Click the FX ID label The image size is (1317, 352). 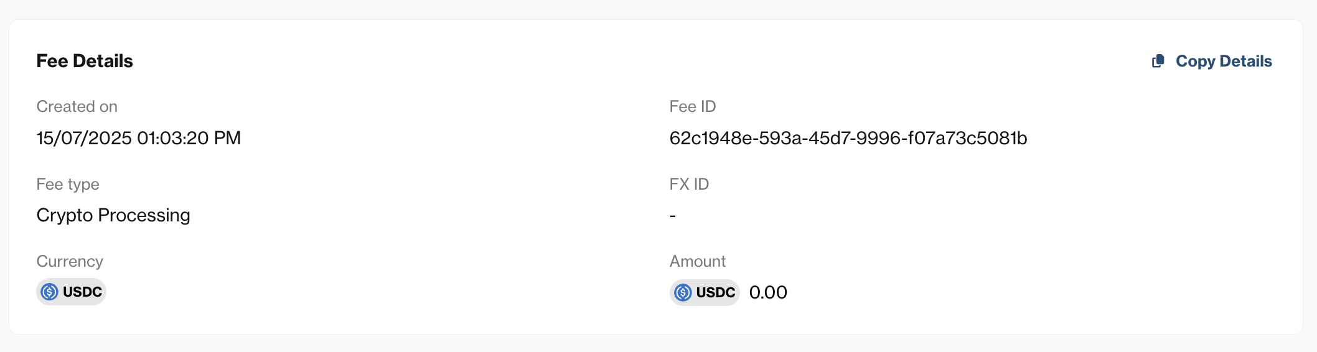point(689,184)
